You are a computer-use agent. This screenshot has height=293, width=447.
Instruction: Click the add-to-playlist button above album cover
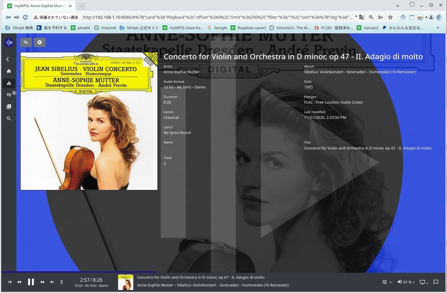pos(26,43)
